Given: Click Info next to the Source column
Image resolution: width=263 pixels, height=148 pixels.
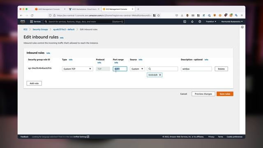Looking at the screenshot, I should point(141,60).
